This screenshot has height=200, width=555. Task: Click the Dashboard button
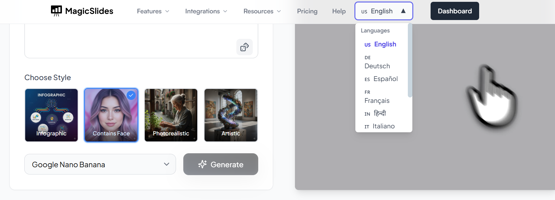click(455, 11)
